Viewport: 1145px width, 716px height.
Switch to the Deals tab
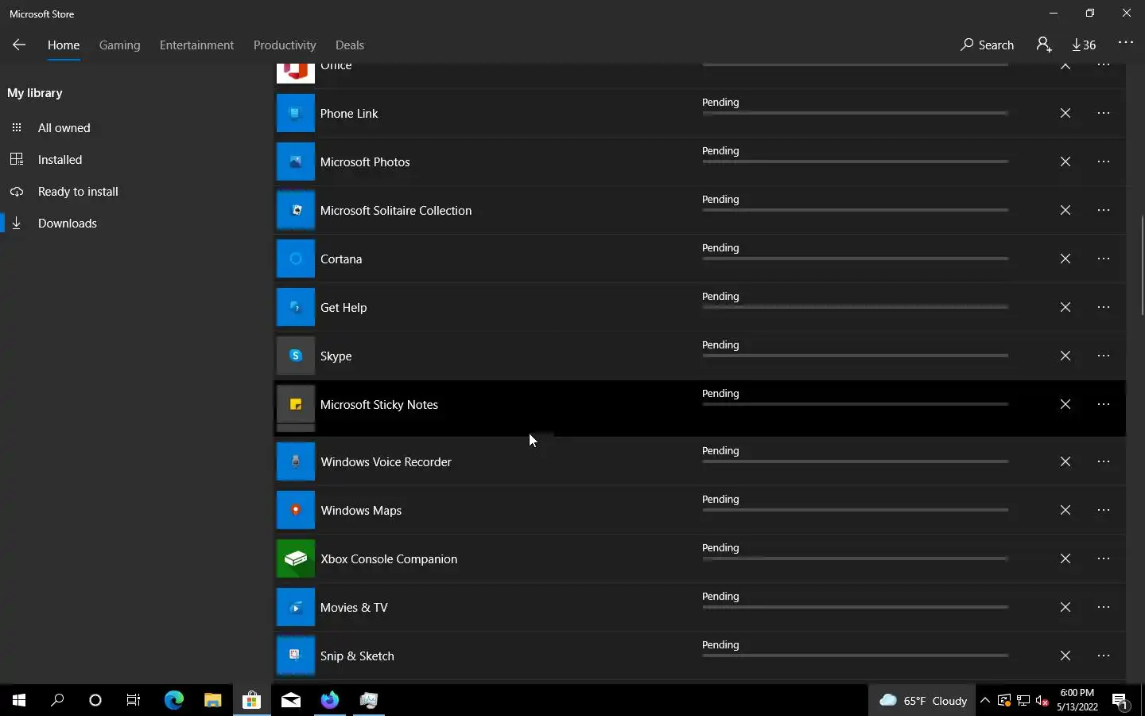point(350,45)
